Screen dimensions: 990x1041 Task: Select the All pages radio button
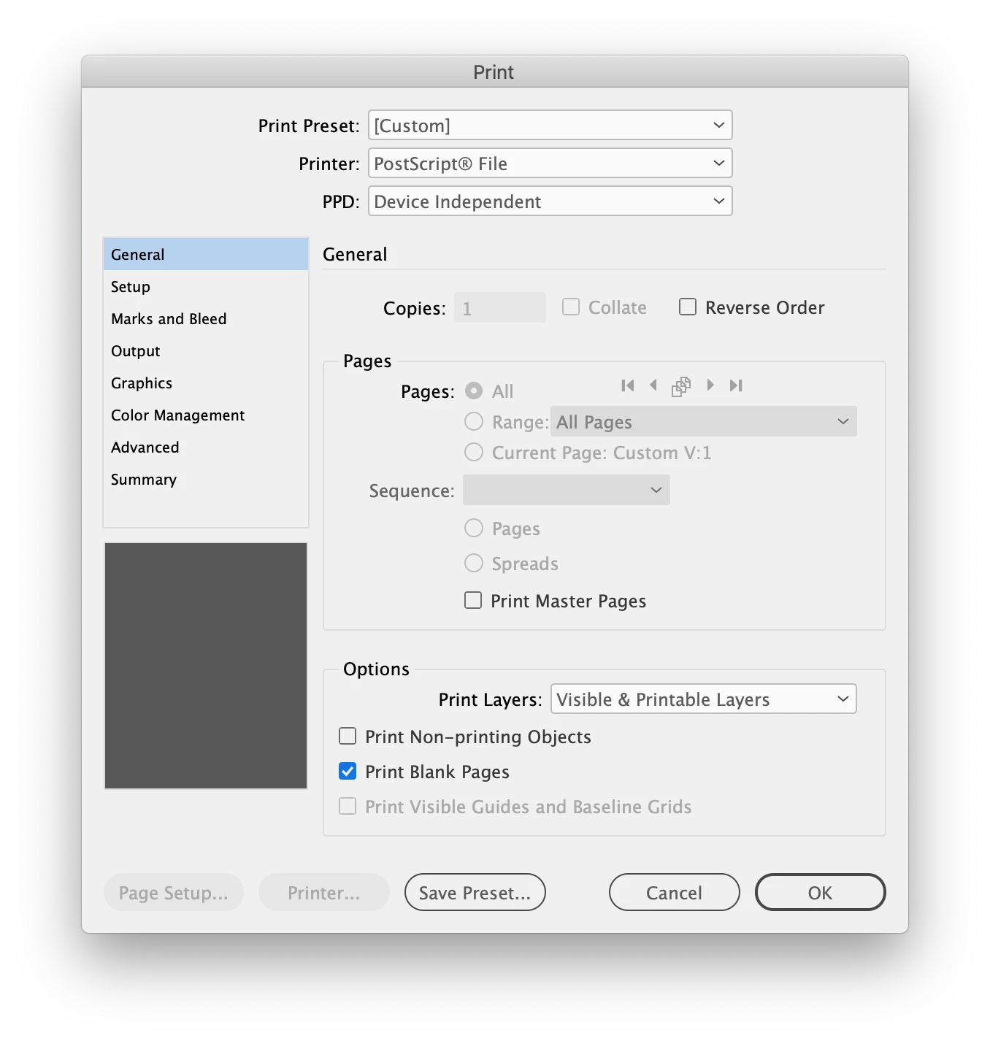coord(474,391)
